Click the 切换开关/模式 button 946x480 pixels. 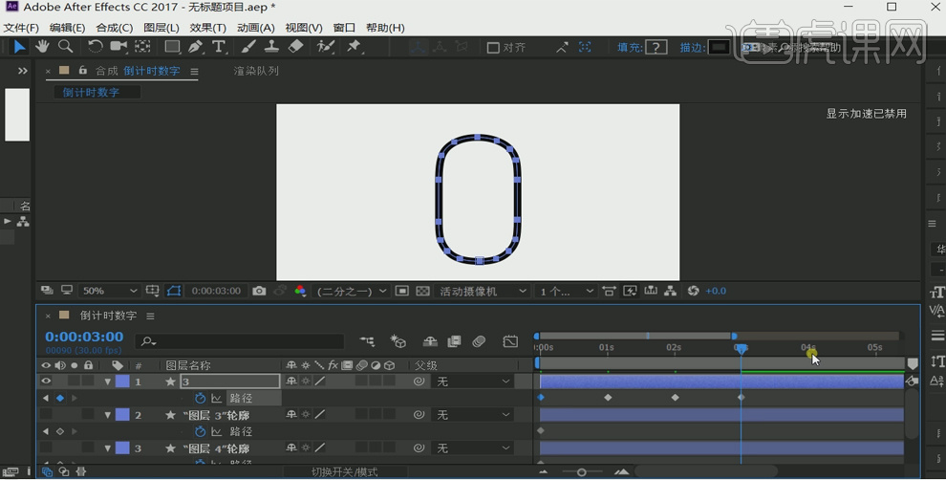coord(344,472)
